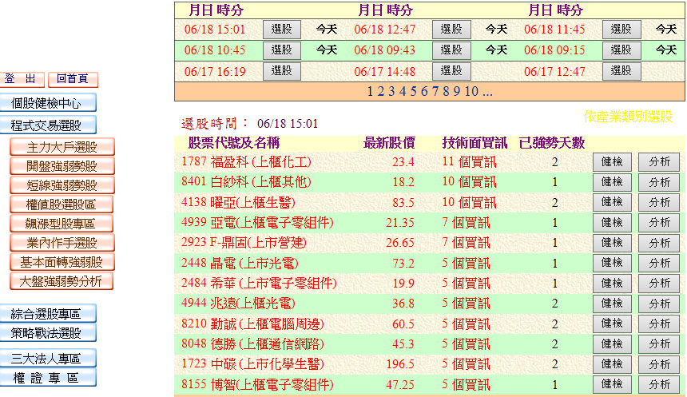Select 開盤強弱勢股 submenu item

pos(62,166)
